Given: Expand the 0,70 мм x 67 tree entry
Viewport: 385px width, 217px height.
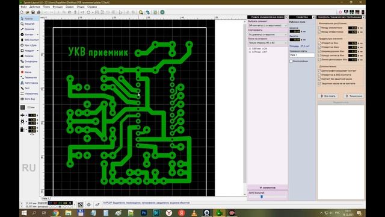Looking at the screenshot, I should 250,52.
